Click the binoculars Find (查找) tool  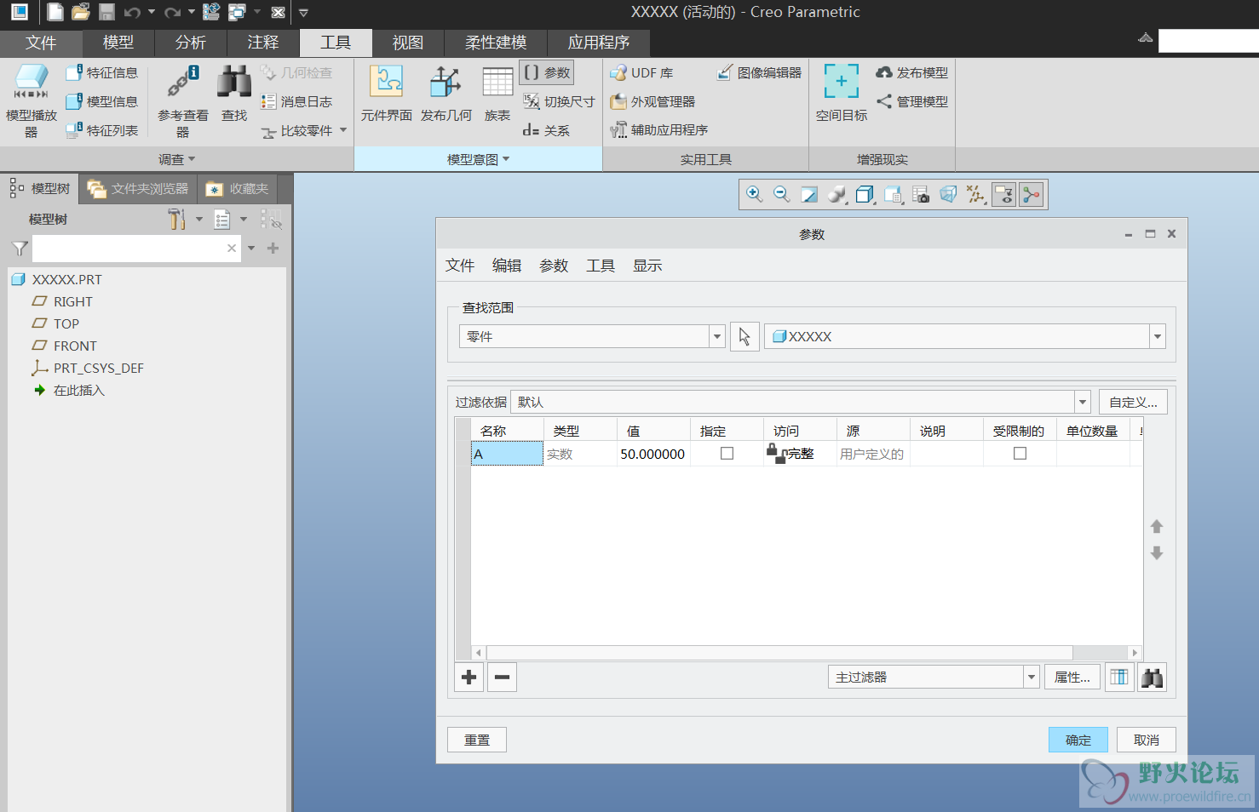[x=234, y=94]
